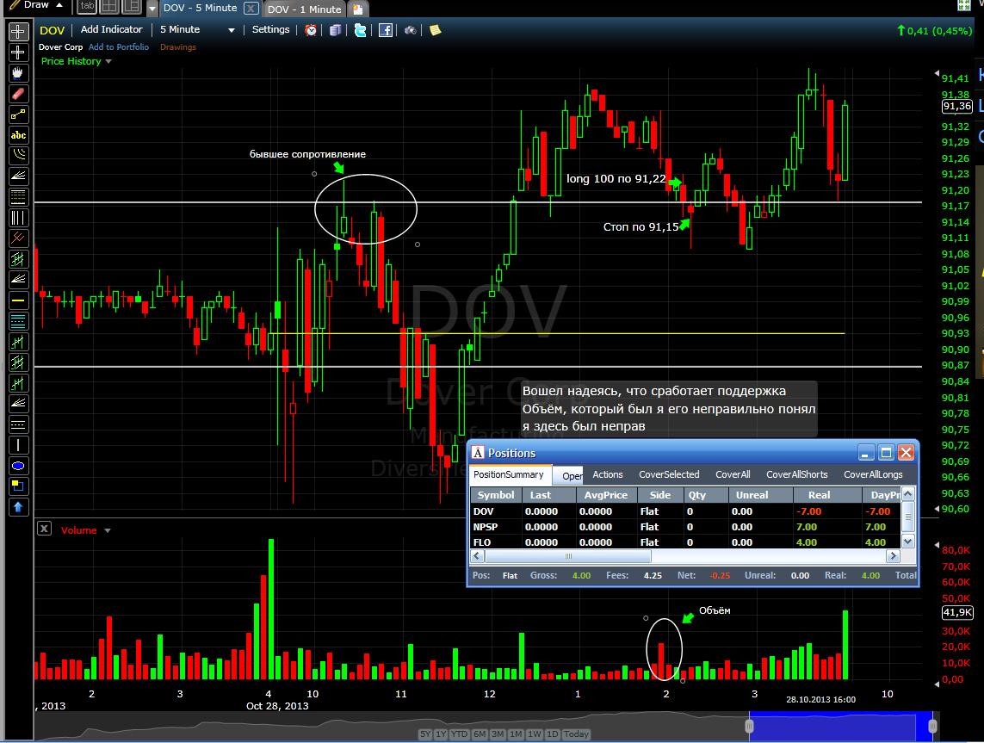Click the camera snapshot icon

(411, 30)
